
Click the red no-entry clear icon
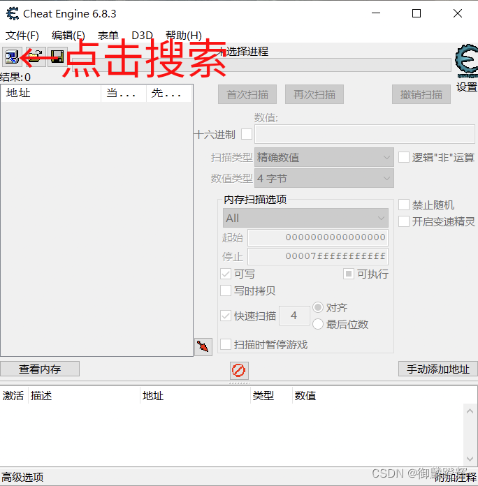coord(239,370)
